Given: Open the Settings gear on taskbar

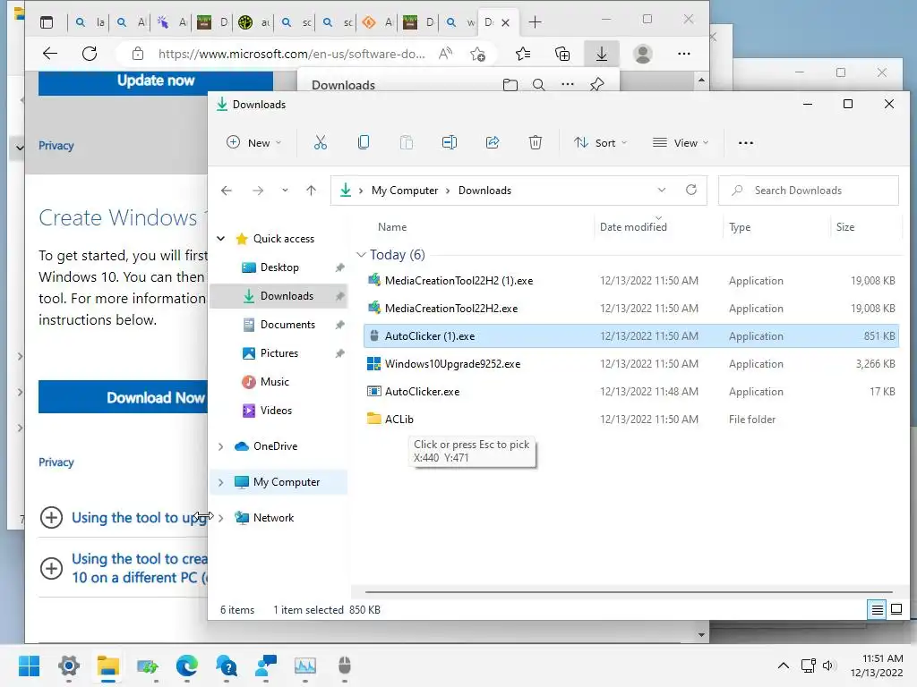Looking at the screenshot, I should click(68, 666).
